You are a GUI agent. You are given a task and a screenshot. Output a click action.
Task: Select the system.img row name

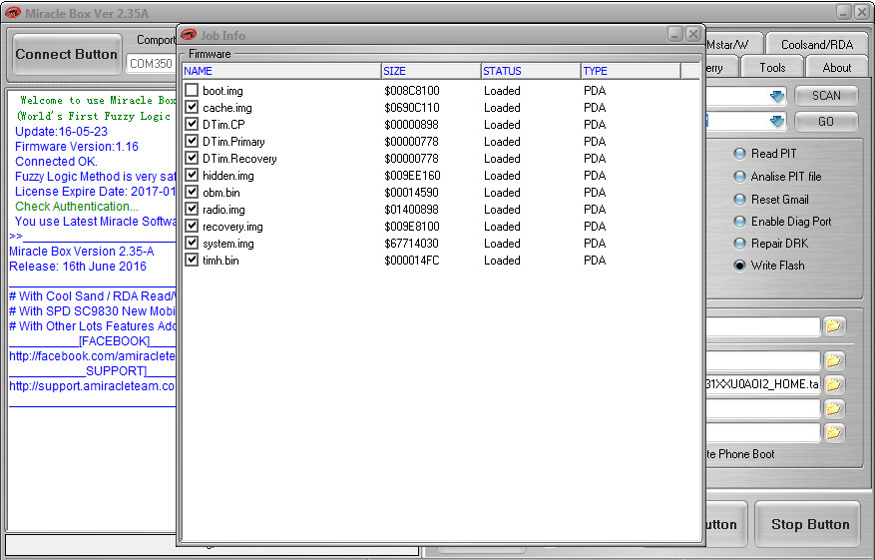[228, 244]
